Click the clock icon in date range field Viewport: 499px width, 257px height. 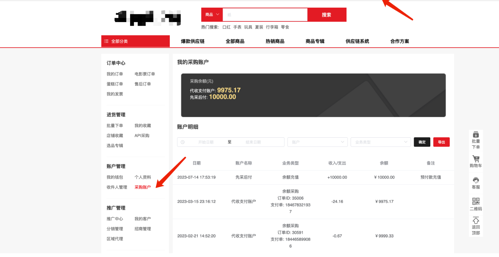183,142
